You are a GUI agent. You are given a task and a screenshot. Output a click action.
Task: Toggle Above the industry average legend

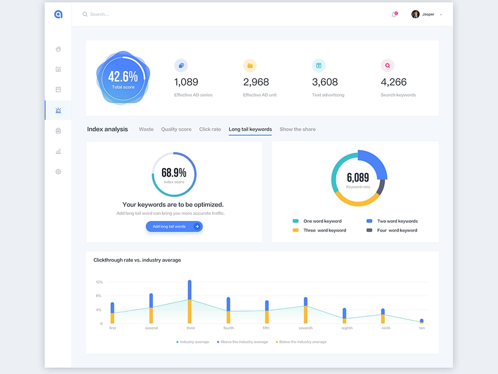coord(243,342)
